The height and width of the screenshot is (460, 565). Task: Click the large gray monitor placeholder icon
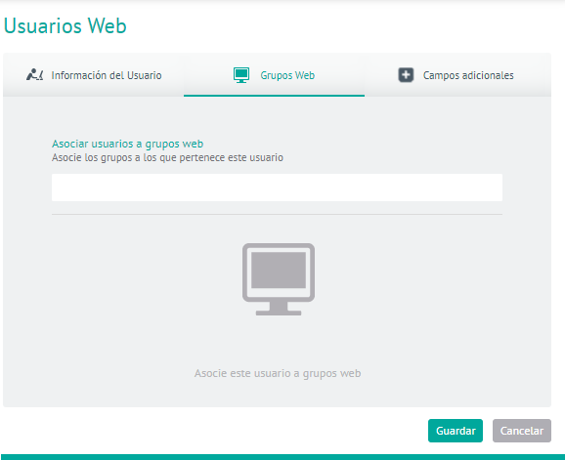pyautogui.click(x=279, y=279)
